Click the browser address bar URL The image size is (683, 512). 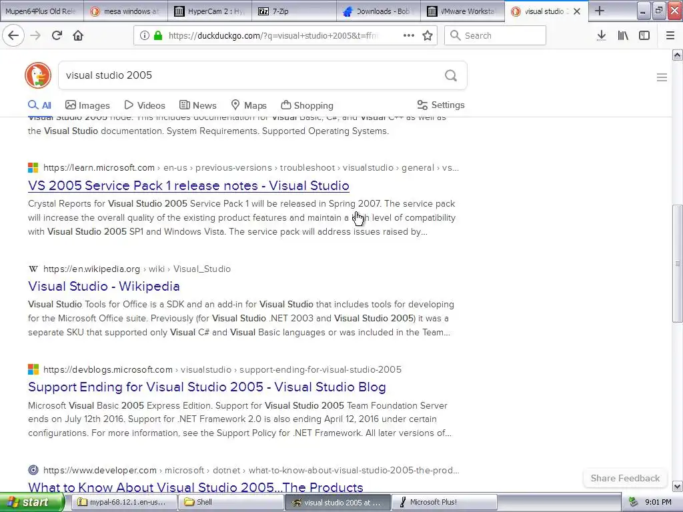pyautogui.click(x=273, y=36)
